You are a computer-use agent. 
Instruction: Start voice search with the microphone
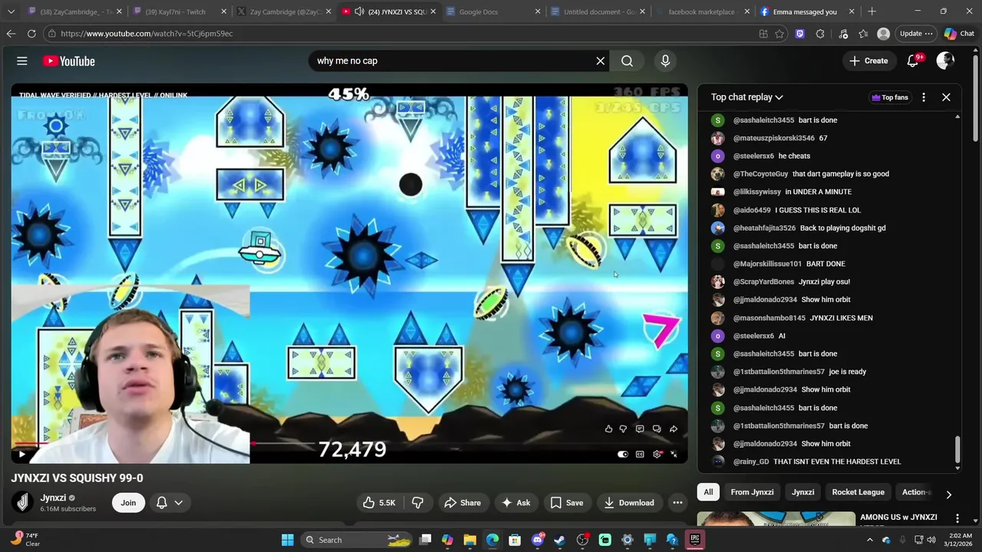665,61
